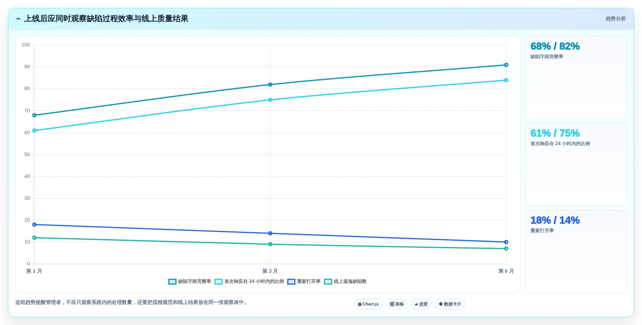Click the Chart.js tag chip
Screen dimensions: 642x325
(x=368, y=304)
